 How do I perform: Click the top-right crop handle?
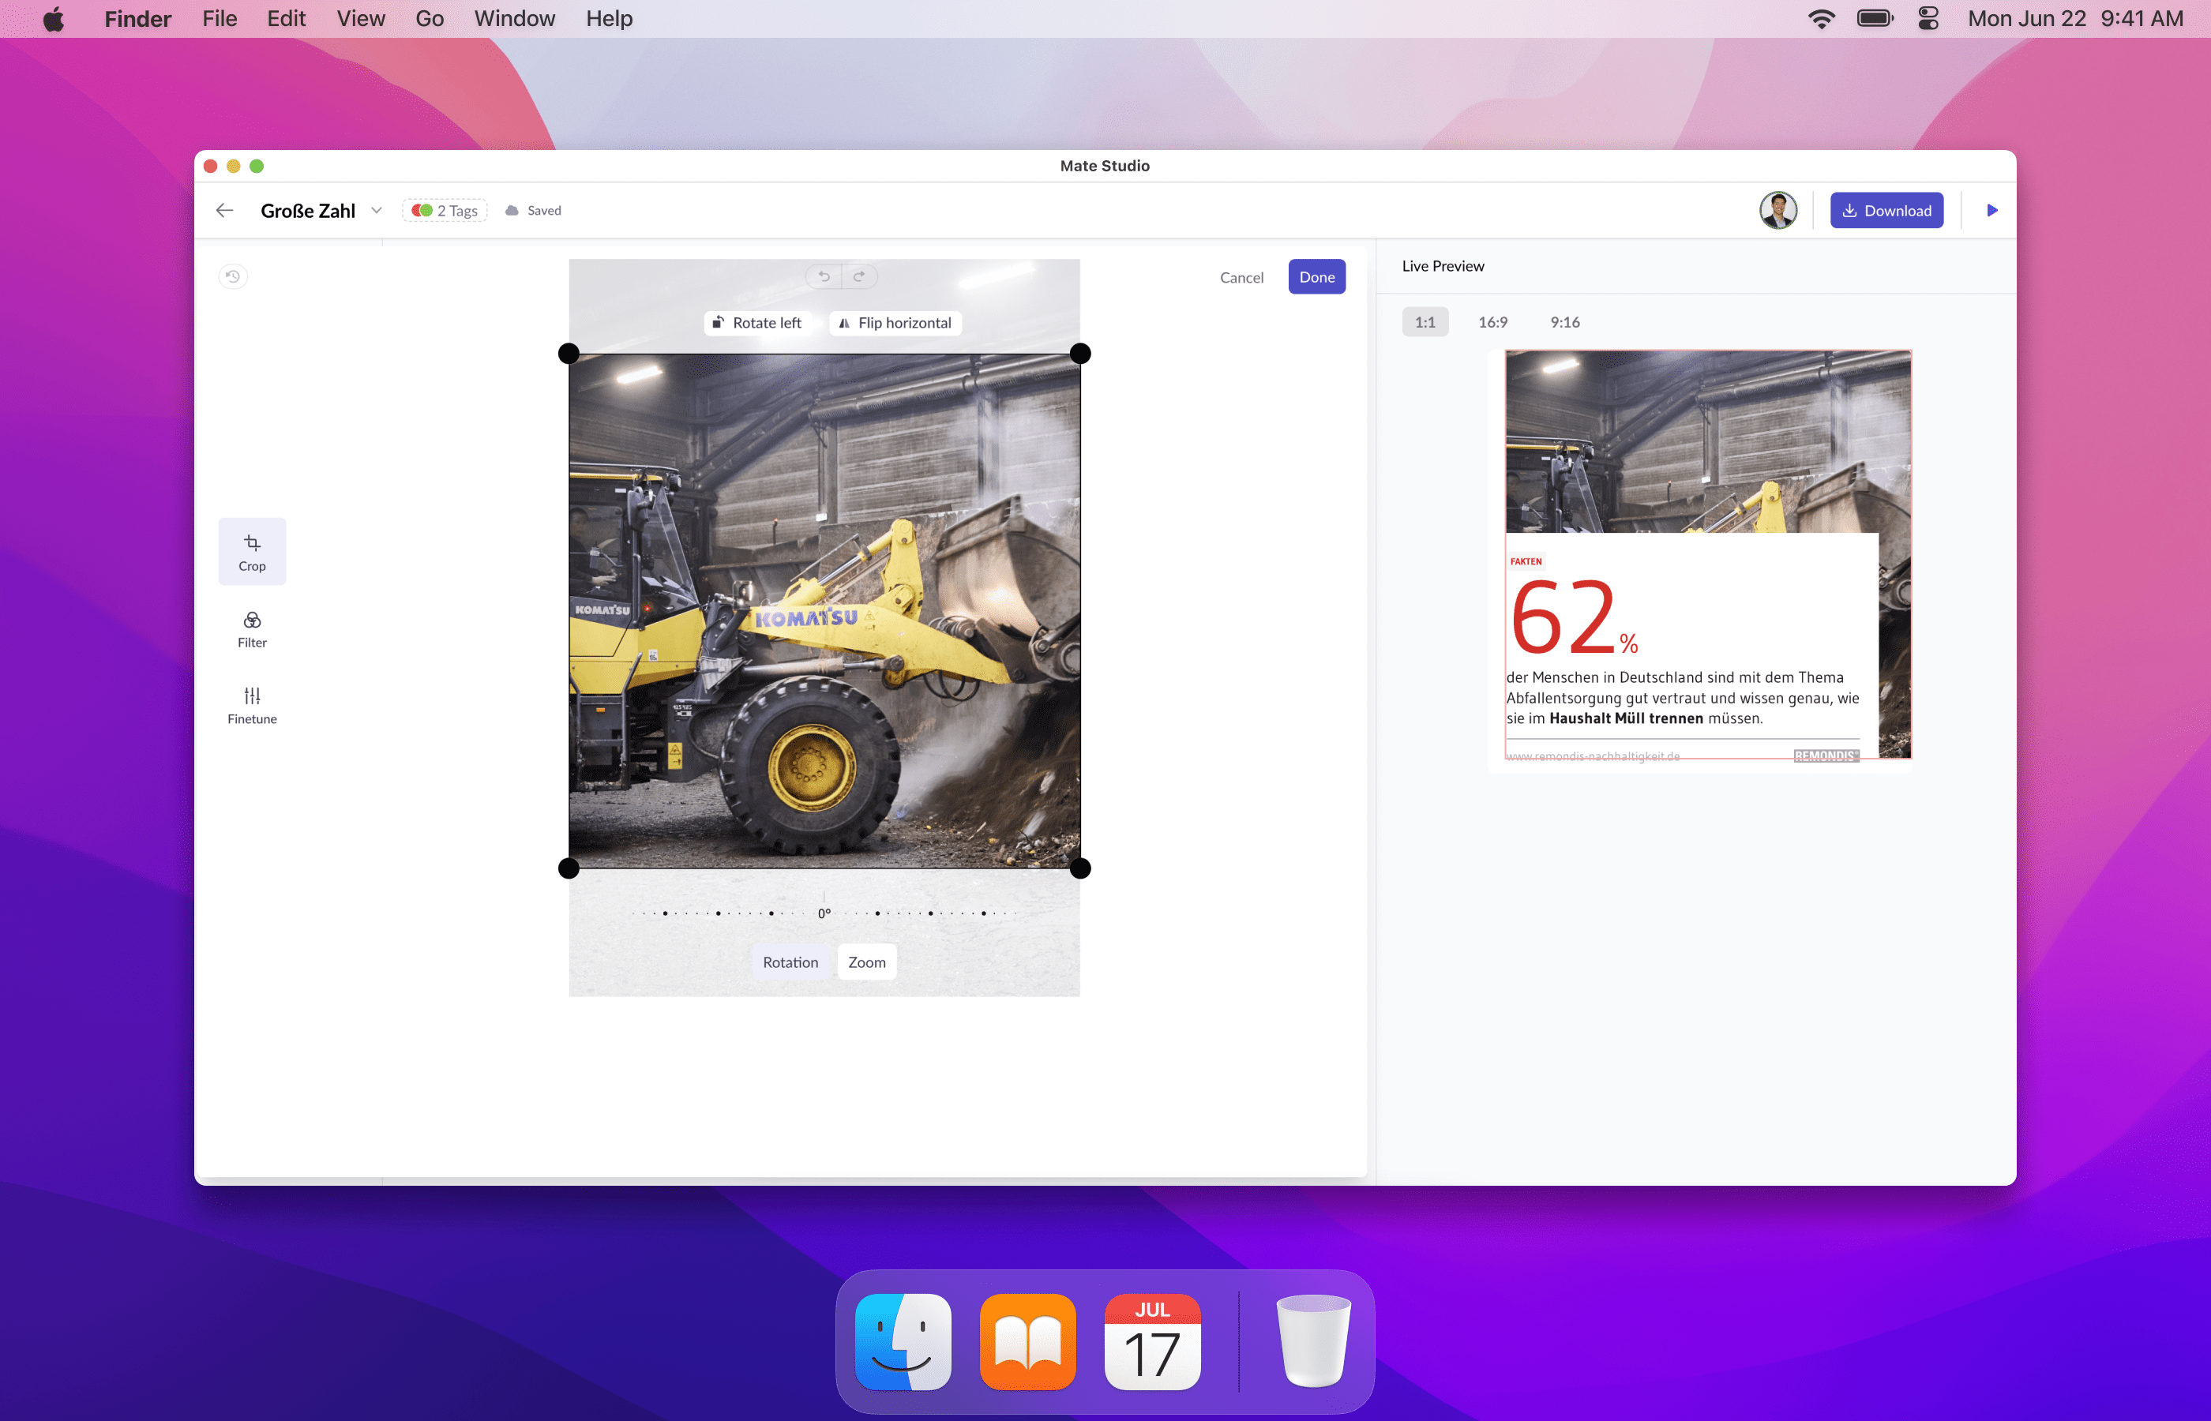tap(1079, 354)
